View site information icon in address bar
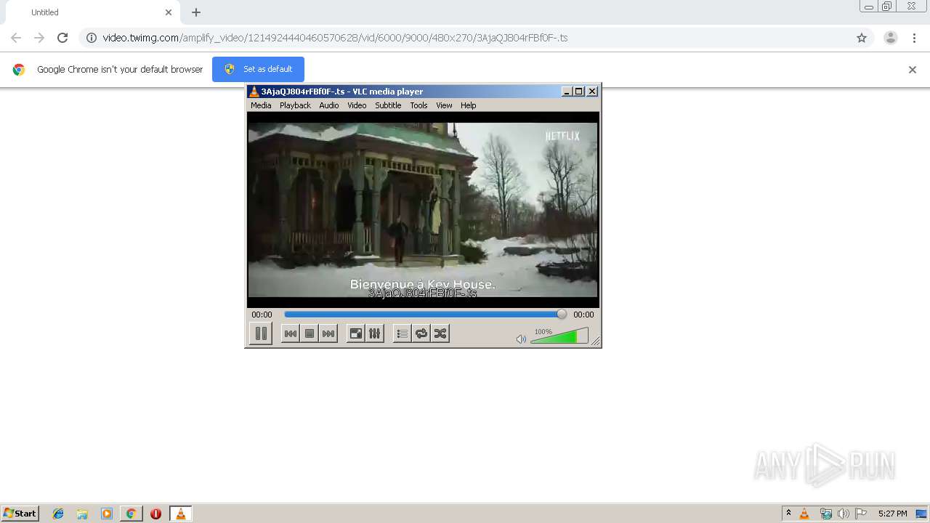This screenshot has width=930, height=523. (92, 38)
